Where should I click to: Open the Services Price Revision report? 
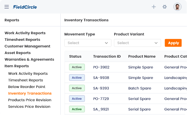pyautogui.click(x=29, y=107)
